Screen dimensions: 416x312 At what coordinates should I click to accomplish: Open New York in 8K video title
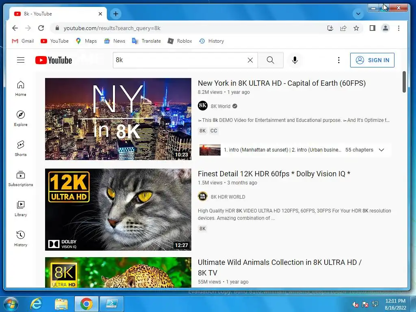(x=282, y=83)
